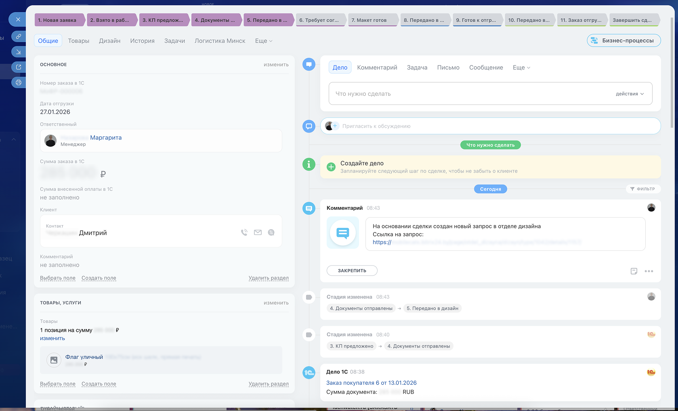Expand the Еще tab dropdown near Логистика Минск

click(264, 41)
